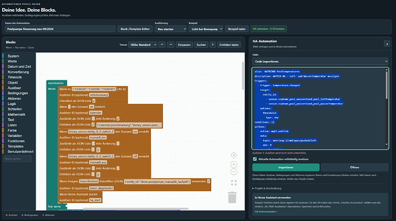This screenshot has height=221, width=396.
Task: Open the Schleifen block category
Action: tap(15, 109)
